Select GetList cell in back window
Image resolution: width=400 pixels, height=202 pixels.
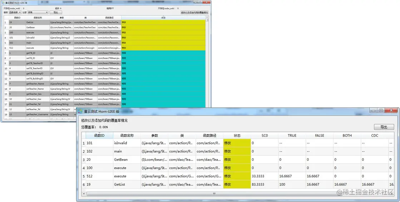[38, 22]
